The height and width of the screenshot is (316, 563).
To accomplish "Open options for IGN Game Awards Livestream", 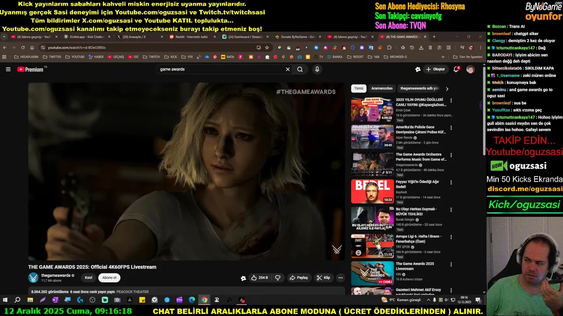I will coord(451,264).
